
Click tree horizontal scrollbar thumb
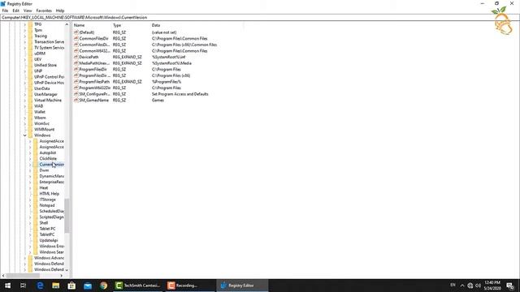23,276
